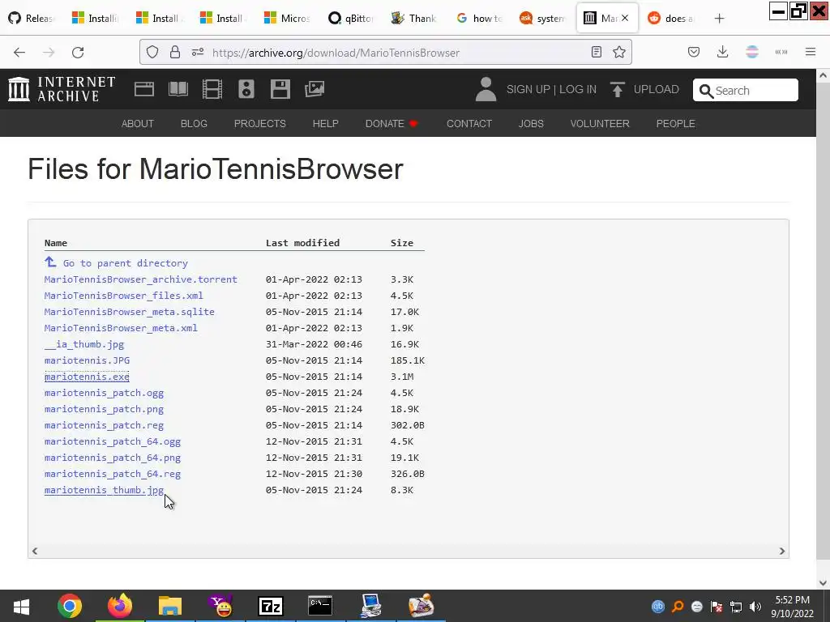Click the LOG IN link
The image size is (830, 622).
[x=577, y=89]
